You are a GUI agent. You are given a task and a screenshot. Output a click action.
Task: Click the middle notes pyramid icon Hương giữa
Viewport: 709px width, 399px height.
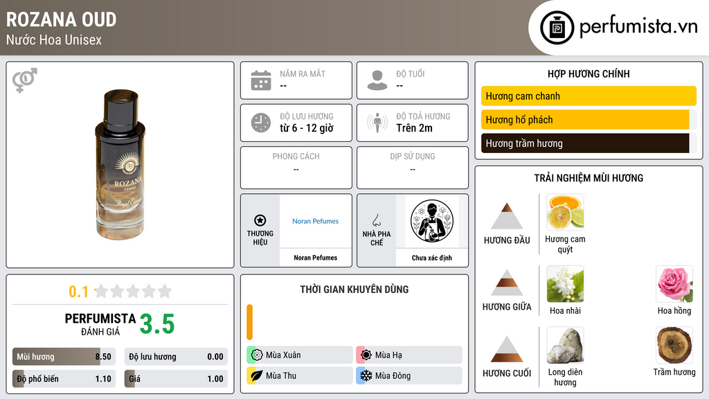[x=507, y=283]
